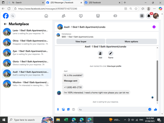
Task: Send a thumbs-up like
Action: click(155, 109)
